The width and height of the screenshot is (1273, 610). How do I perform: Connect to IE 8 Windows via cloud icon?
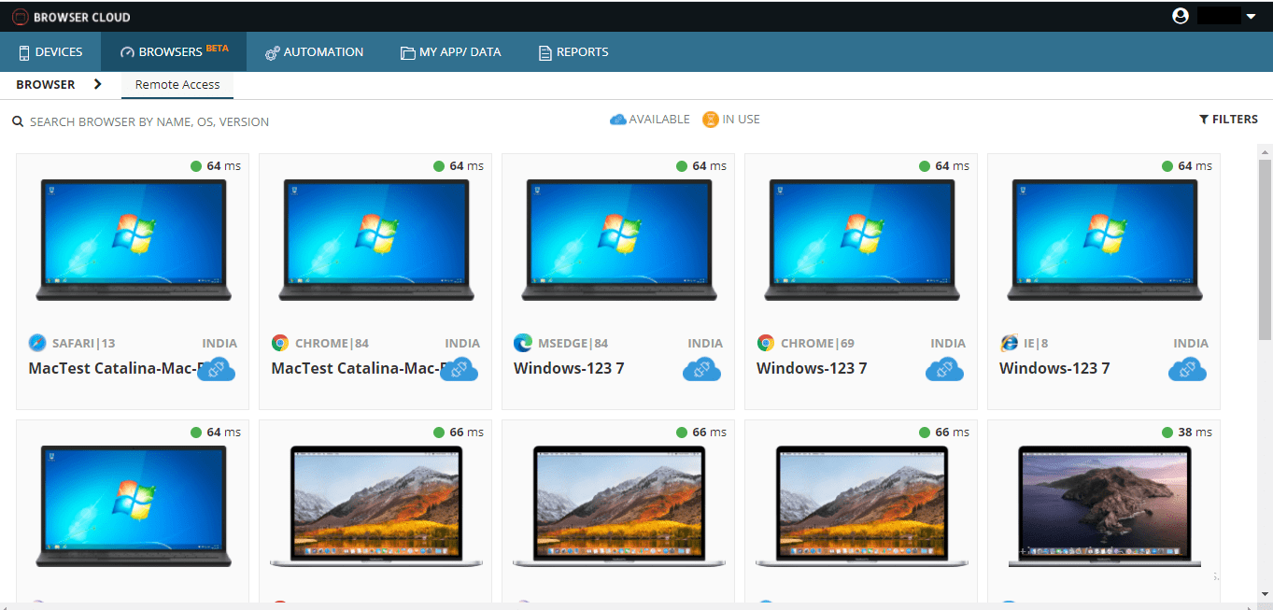tap(1187, 369)
